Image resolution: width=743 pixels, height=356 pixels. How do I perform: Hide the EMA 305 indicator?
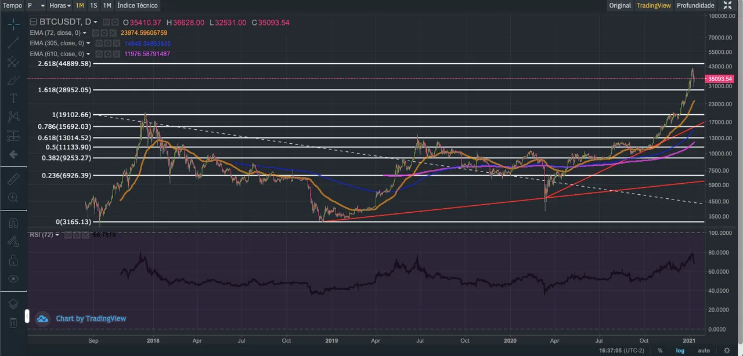[x=99, y=43]
